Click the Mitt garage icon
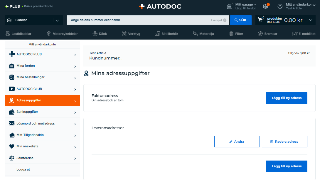 pos(230,6)
